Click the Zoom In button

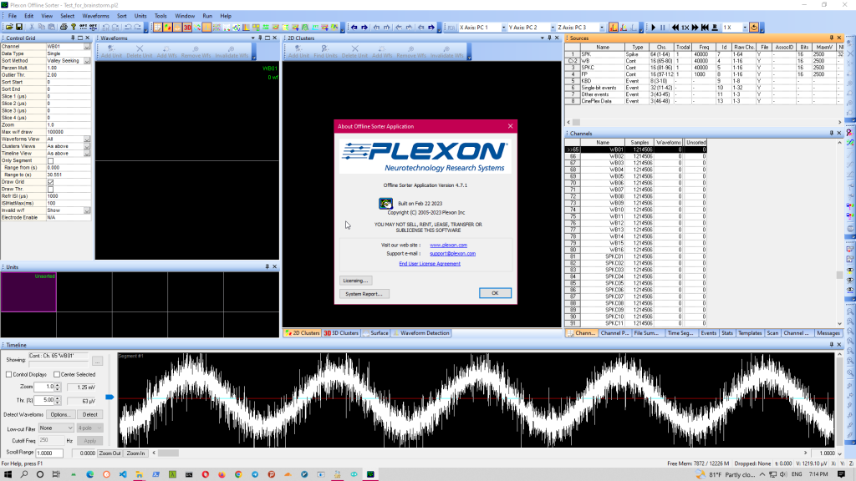(135, 453)
